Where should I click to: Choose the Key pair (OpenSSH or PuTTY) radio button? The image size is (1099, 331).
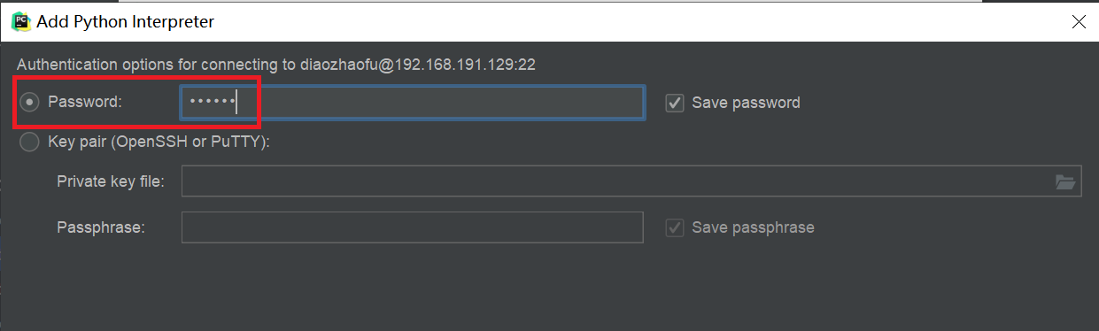coord(30,142)
